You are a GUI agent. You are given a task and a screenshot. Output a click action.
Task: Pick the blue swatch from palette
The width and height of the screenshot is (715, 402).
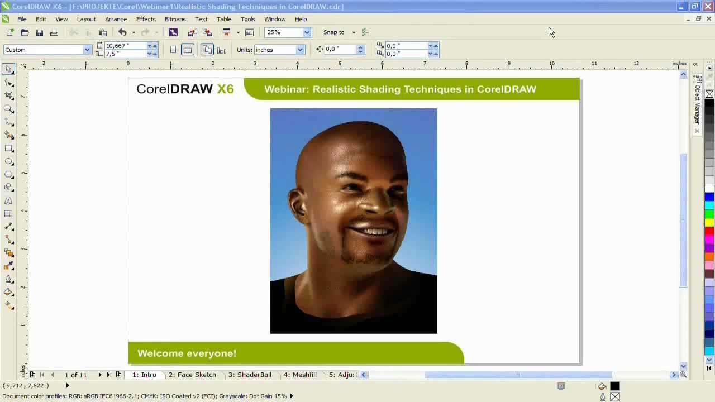[709, 197]
